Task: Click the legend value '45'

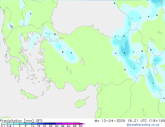Action: (x=74, y=126)
